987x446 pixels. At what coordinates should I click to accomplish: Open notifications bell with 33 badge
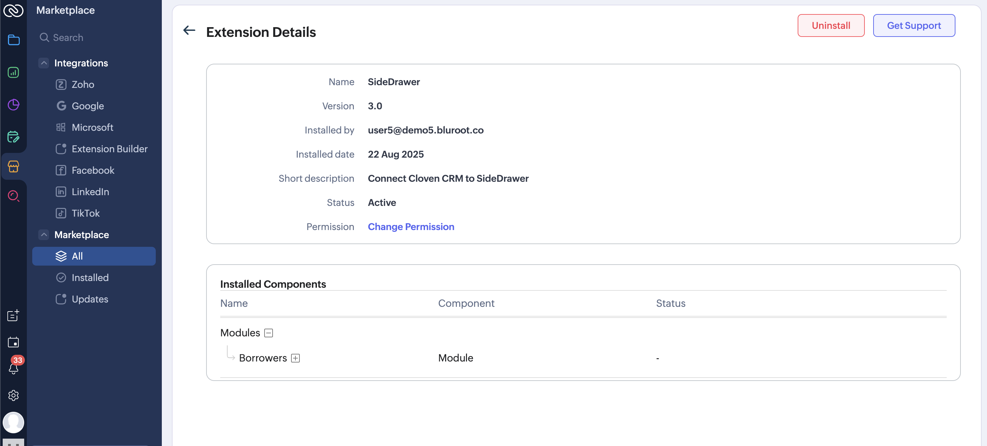(x=14, y=366)
